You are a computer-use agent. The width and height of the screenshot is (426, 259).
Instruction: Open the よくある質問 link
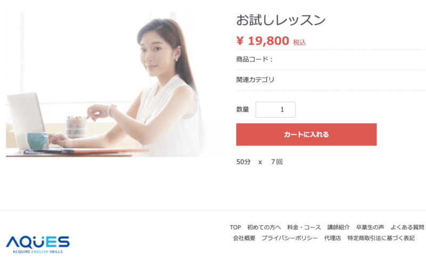[x=407, y=227]
